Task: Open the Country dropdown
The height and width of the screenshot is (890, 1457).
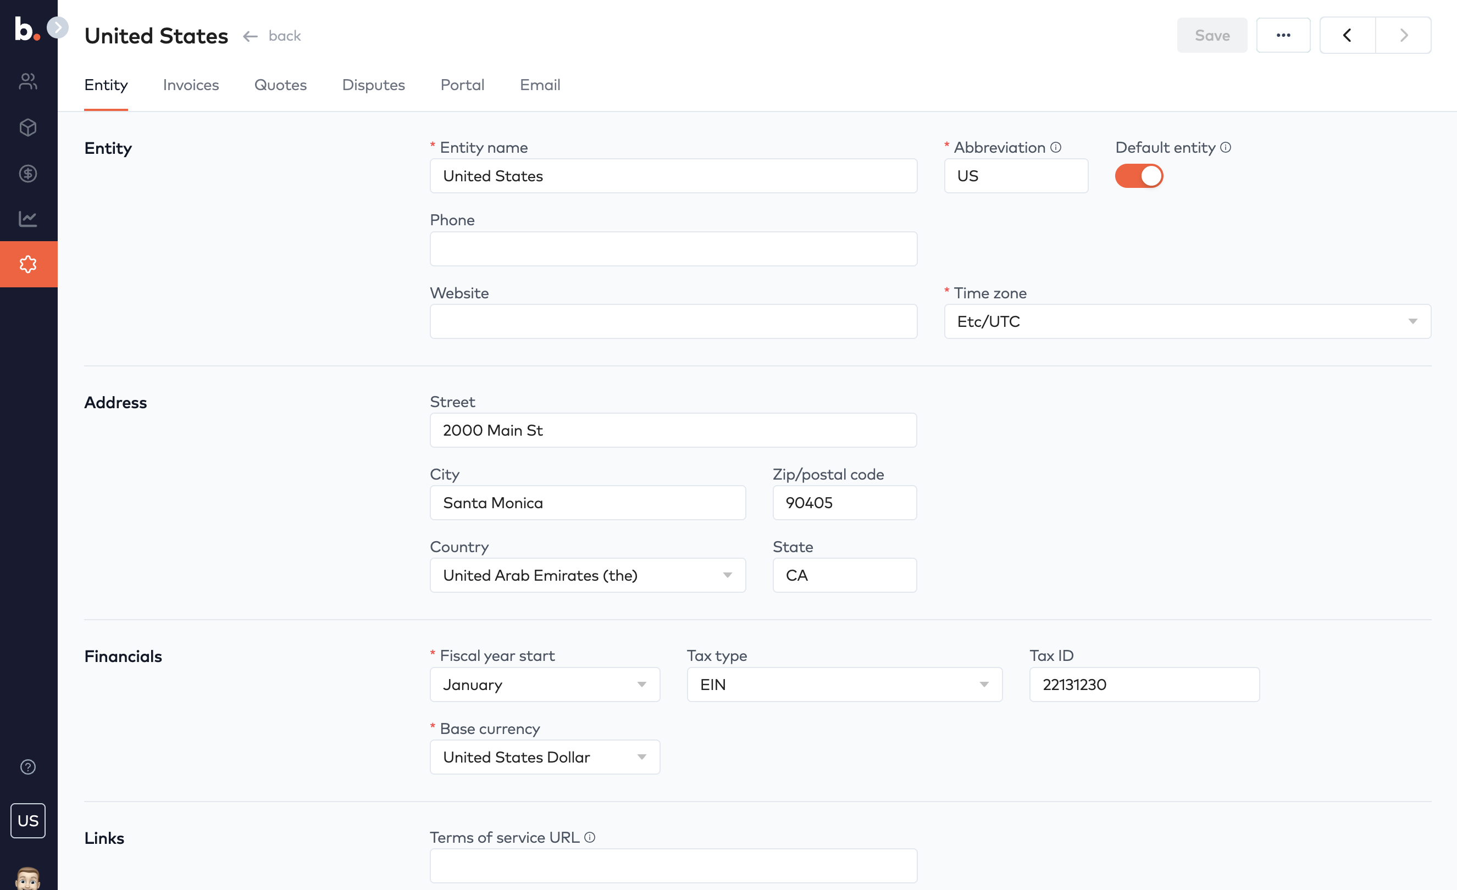Action: point(588,575)
